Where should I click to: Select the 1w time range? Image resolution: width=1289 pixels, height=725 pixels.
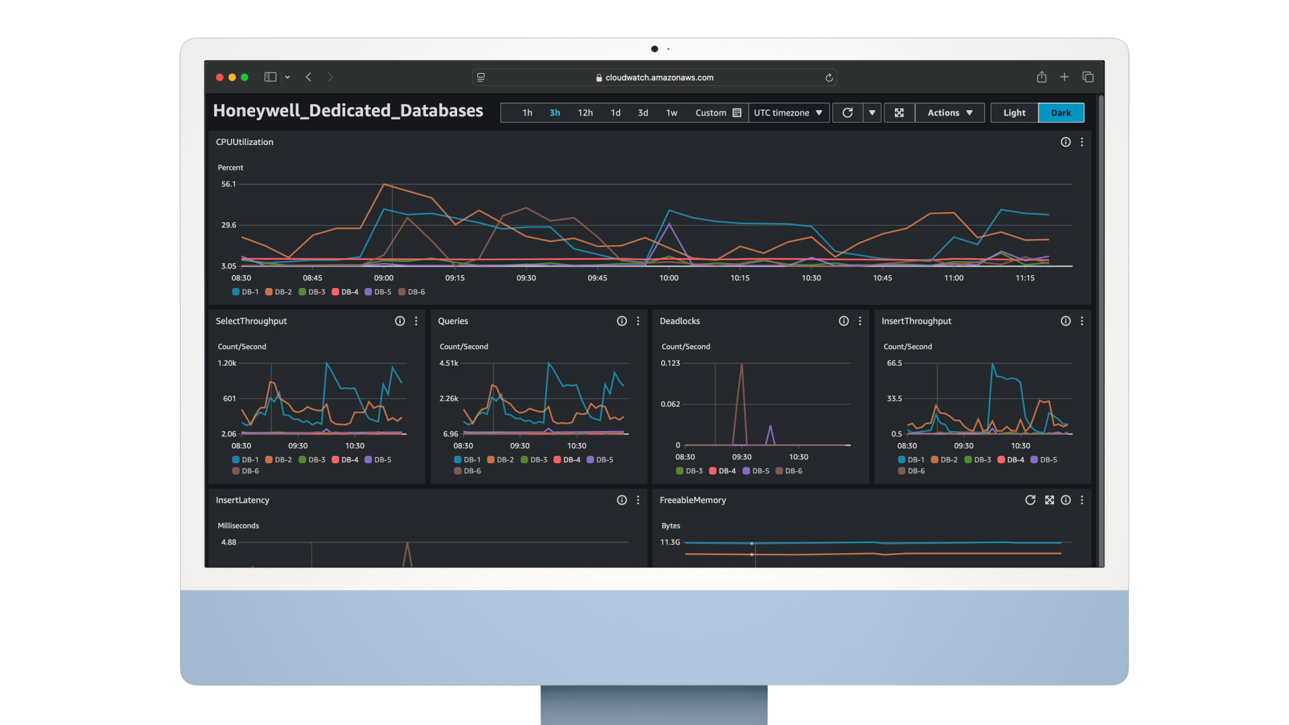(671, 113)
